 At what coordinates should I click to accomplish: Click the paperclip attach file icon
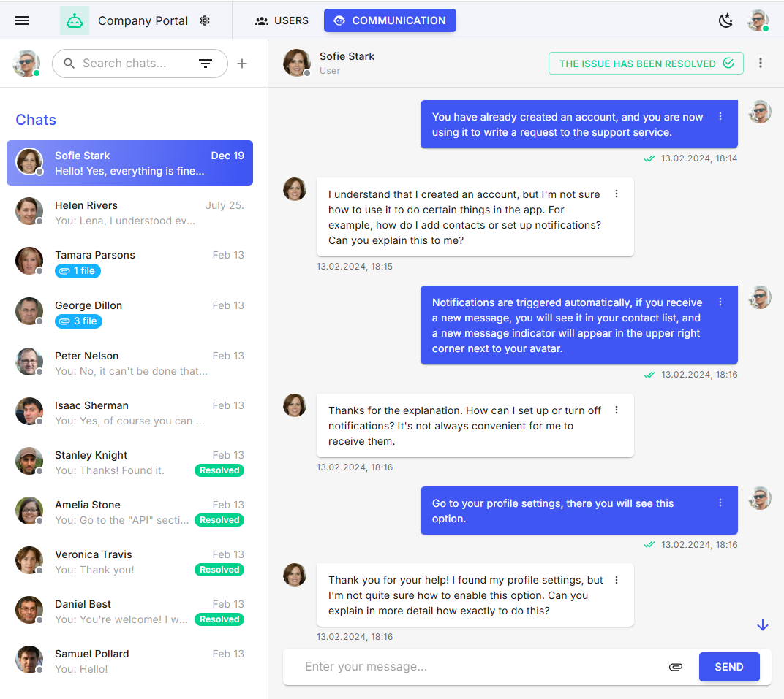click(676, 667)
